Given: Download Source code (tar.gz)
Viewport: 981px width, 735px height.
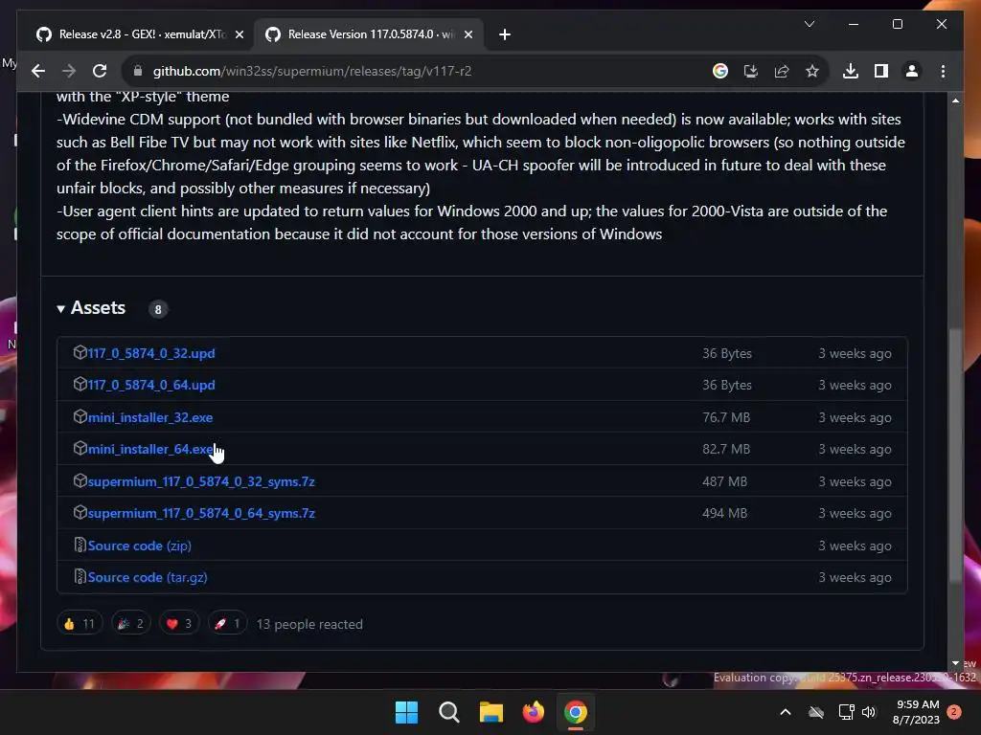Looking at the screenshot, I should click(148, 577).
